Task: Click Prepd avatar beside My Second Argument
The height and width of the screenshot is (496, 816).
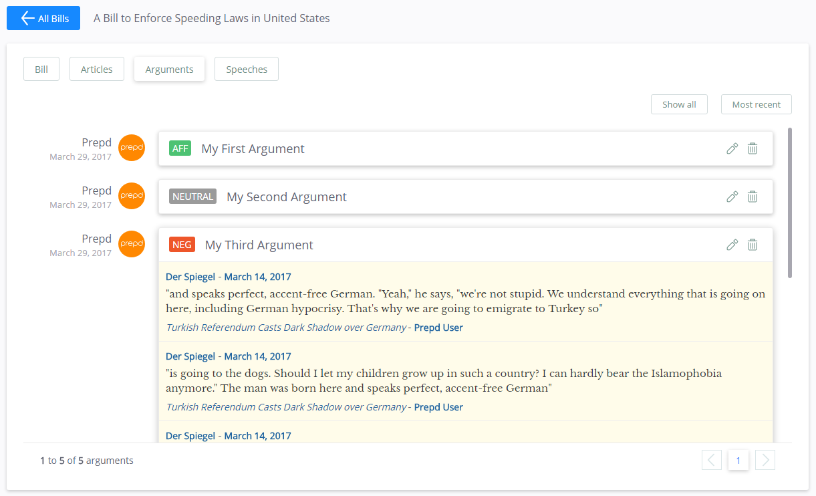Action: 132,196
